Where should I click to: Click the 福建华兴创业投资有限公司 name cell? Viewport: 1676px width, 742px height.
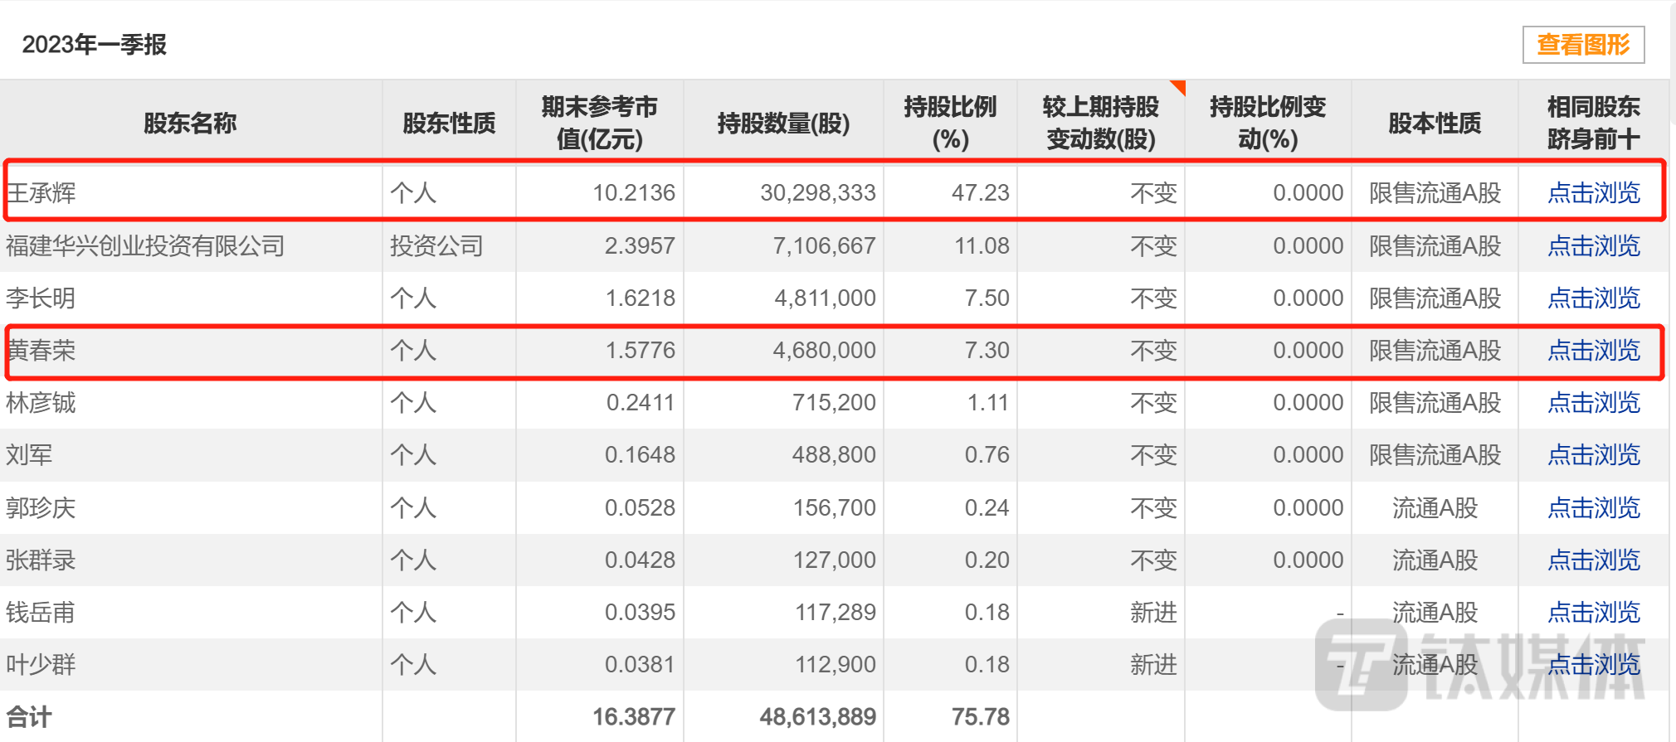click(x=145, y=246)
